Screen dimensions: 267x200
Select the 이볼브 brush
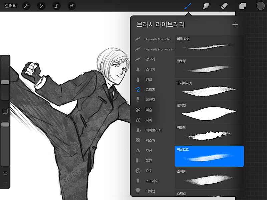(209, 134)
